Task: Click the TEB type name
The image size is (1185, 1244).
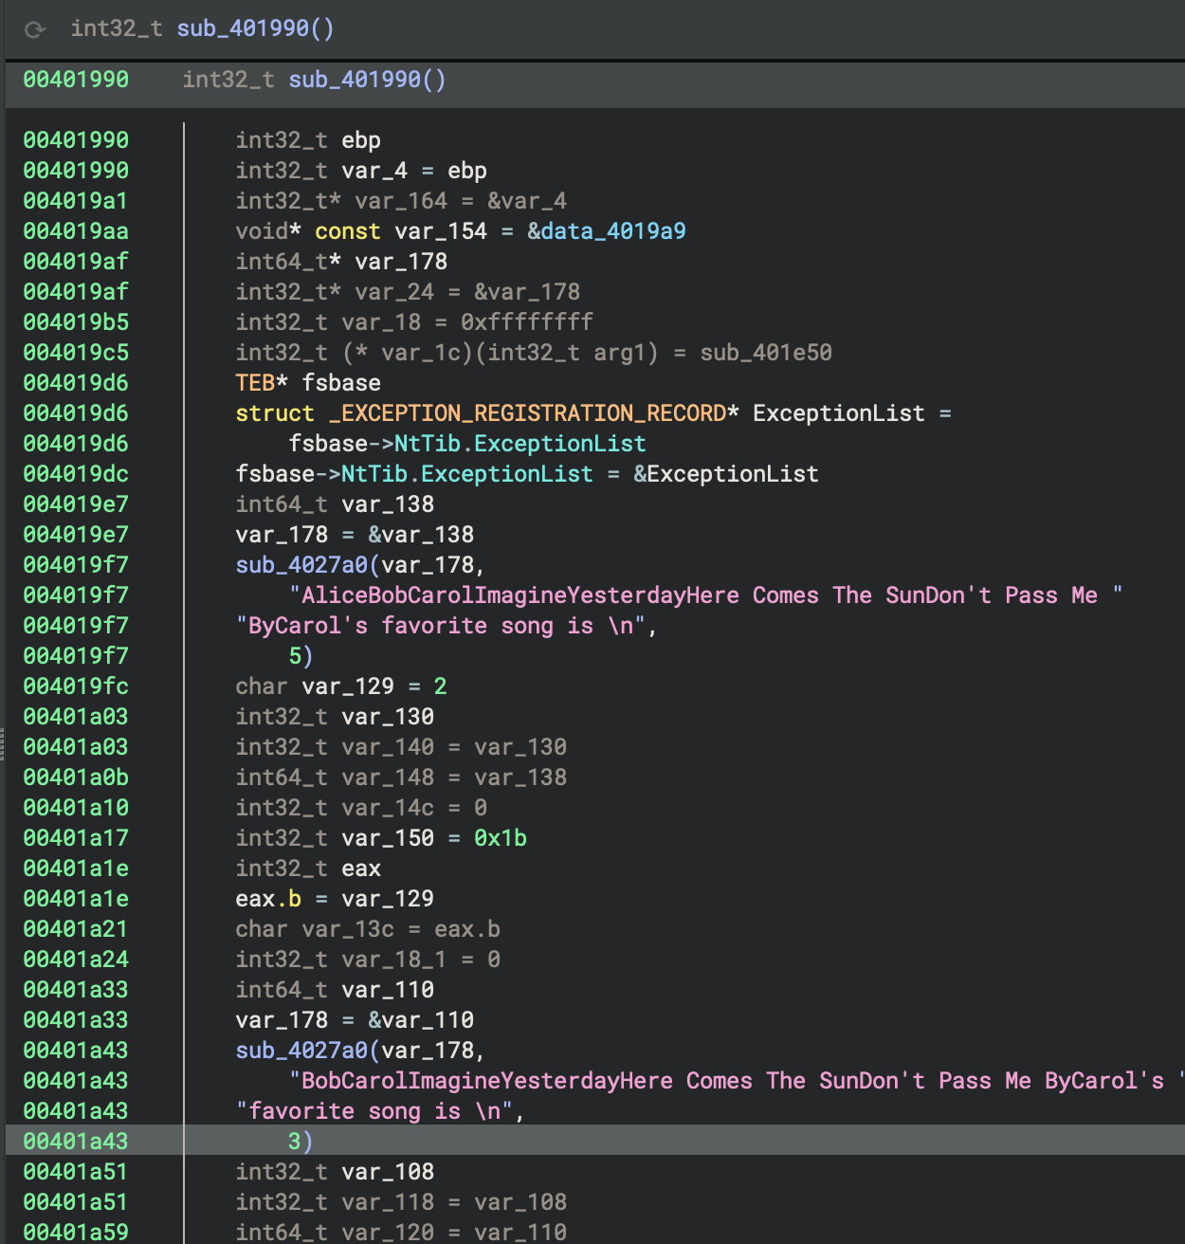Action: click(x=255, y=383)
